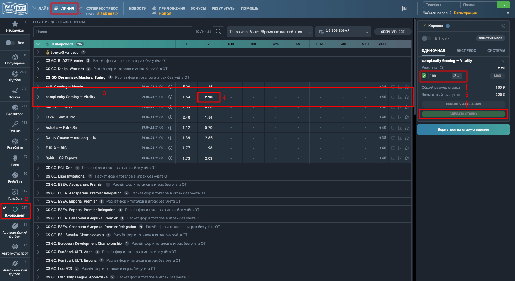Open info icon for Astralis — Extra Salt
This screenshot has height=281, width=515.
pos(171,127)
